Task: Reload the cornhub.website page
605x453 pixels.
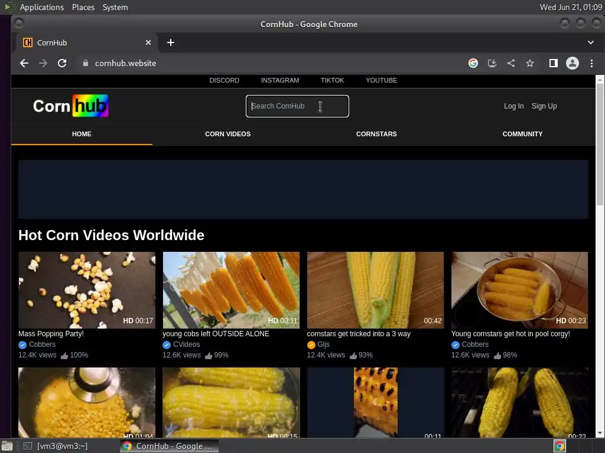Action: tap(61, 63)
